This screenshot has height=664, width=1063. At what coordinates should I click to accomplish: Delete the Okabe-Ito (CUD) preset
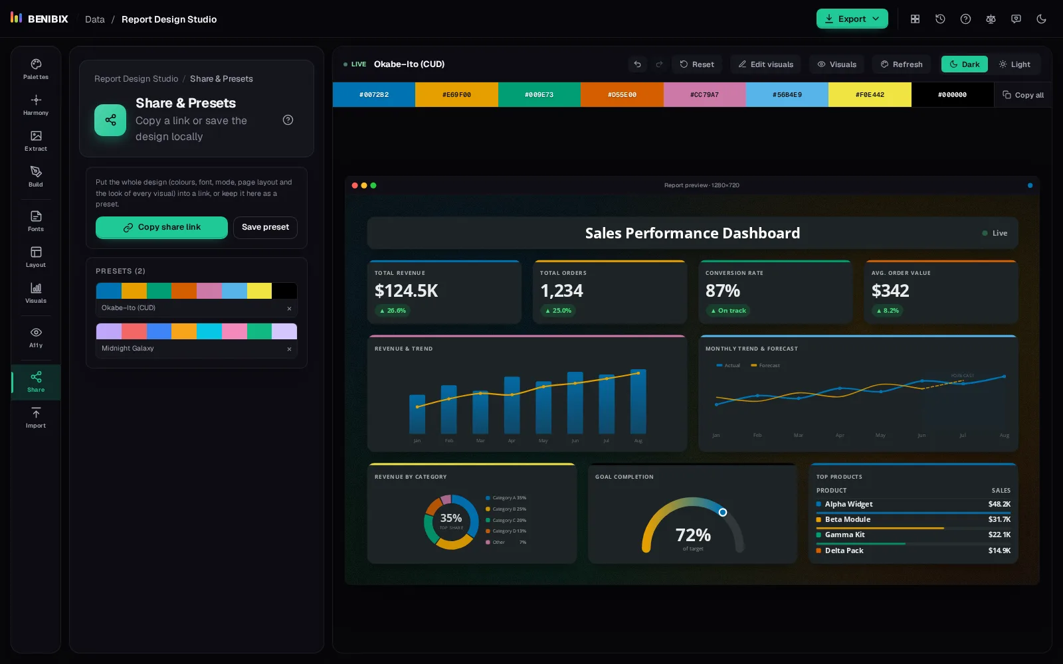289,308
